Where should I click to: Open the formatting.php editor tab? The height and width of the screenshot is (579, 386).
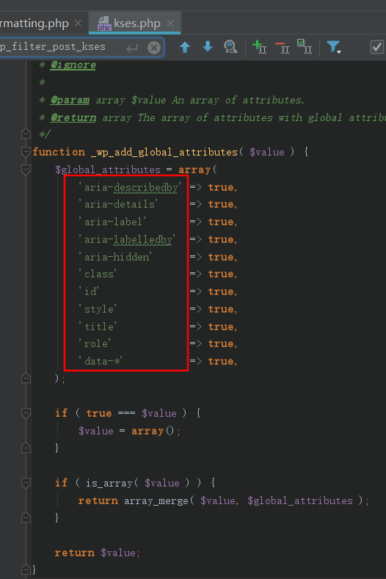click(x=34, y=23)
